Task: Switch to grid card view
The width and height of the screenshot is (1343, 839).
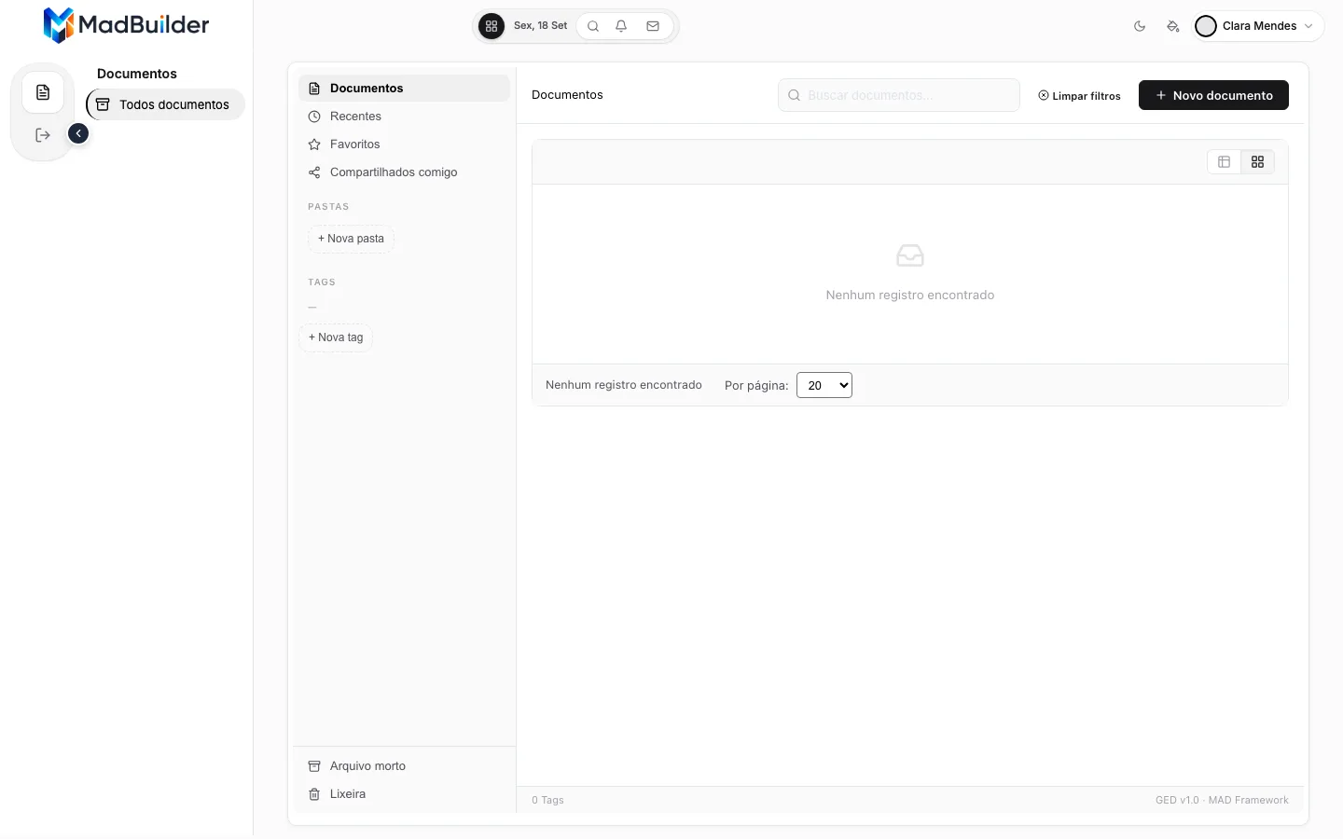Action: click(1258, 162)
